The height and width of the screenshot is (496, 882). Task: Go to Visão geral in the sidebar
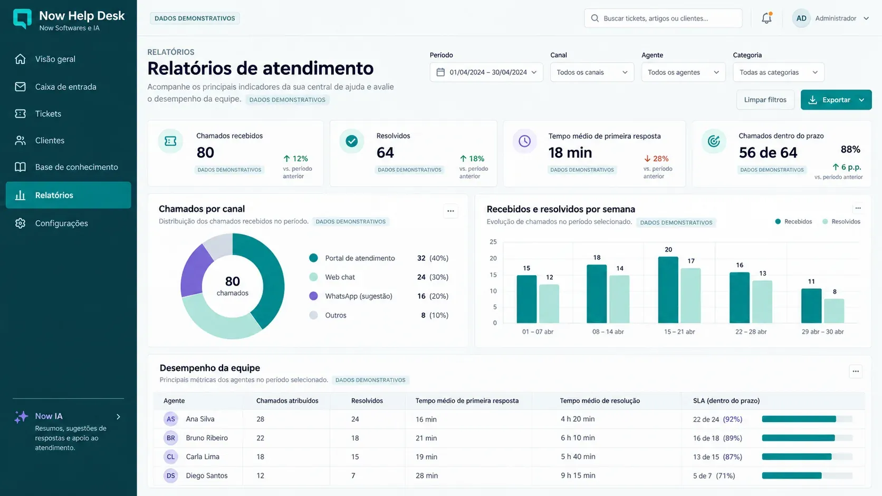click(x=69, y=59)
